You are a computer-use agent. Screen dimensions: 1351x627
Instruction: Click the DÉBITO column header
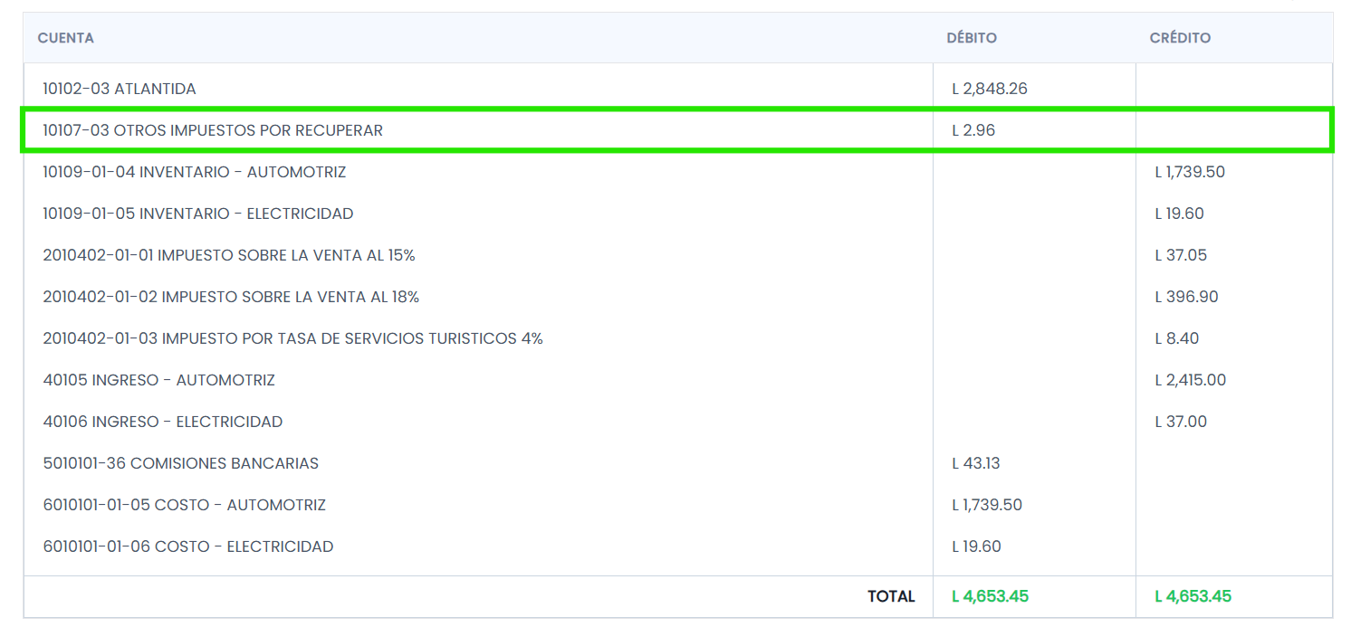[x=972, y=38]
